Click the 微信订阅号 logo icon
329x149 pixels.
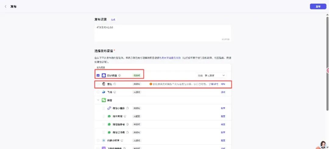pyautogui.click(x=109, y=133)
